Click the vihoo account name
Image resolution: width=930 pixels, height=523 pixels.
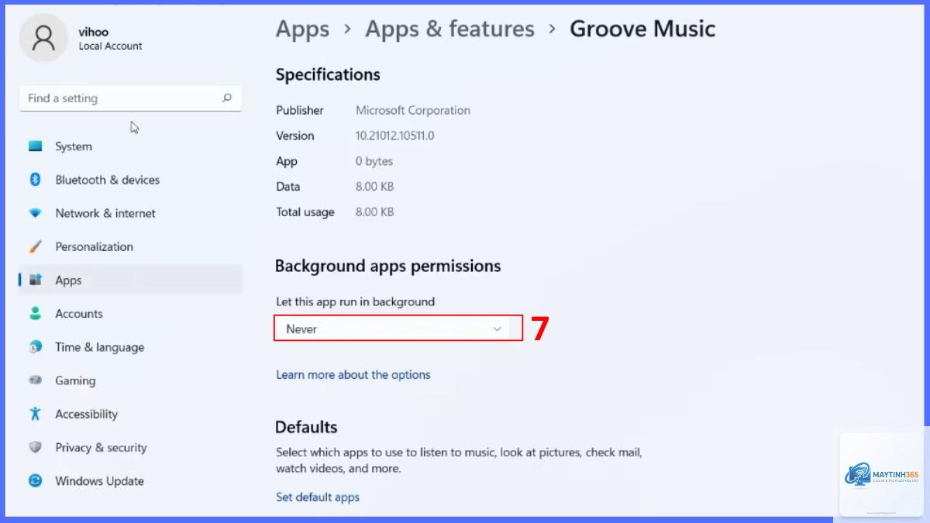click(x=93, y=32)
